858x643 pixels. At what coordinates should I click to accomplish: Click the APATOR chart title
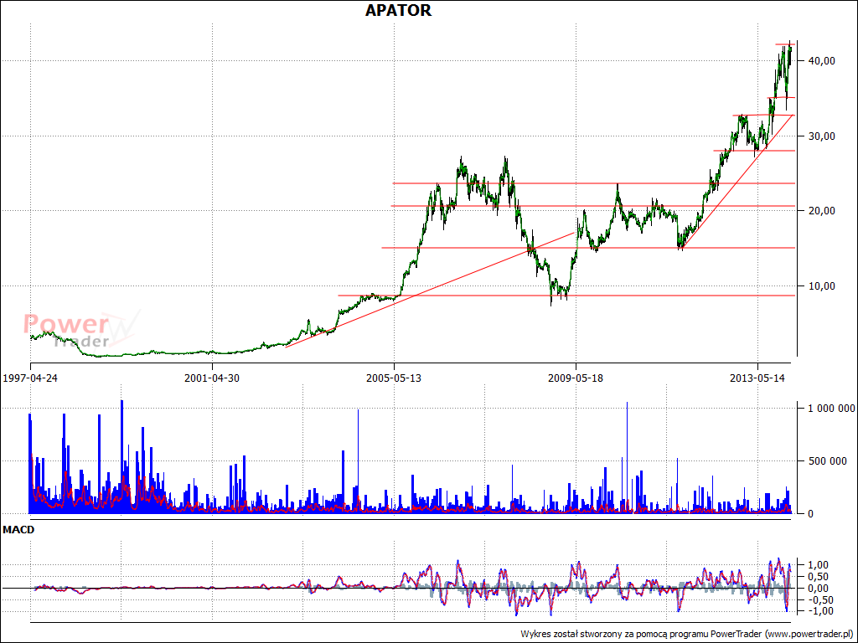[x=398, y=10]
